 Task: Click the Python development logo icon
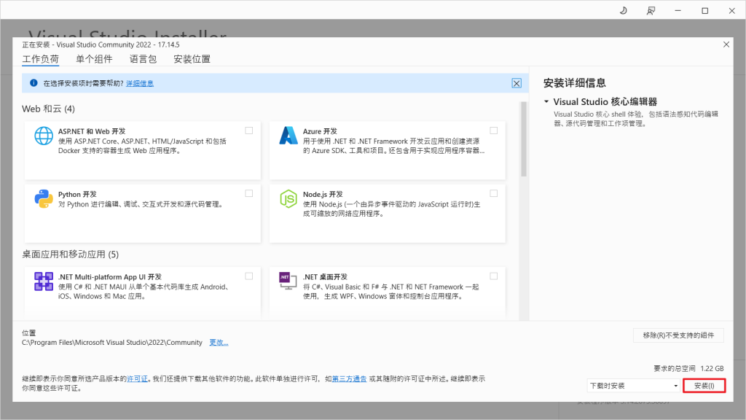click(44, 198)
